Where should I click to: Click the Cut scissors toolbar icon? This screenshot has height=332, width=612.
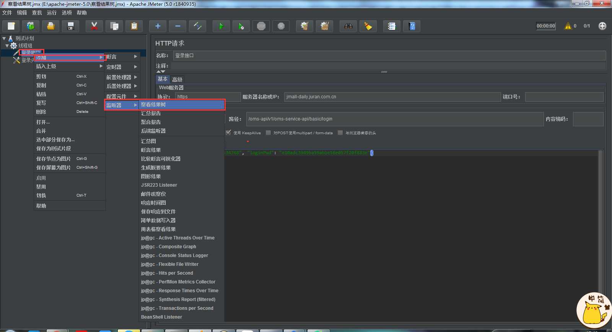(x=94, y=26)
